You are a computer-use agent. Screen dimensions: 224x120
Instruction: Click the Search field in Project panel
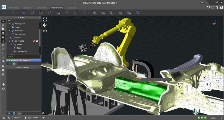tap(24, 57)
